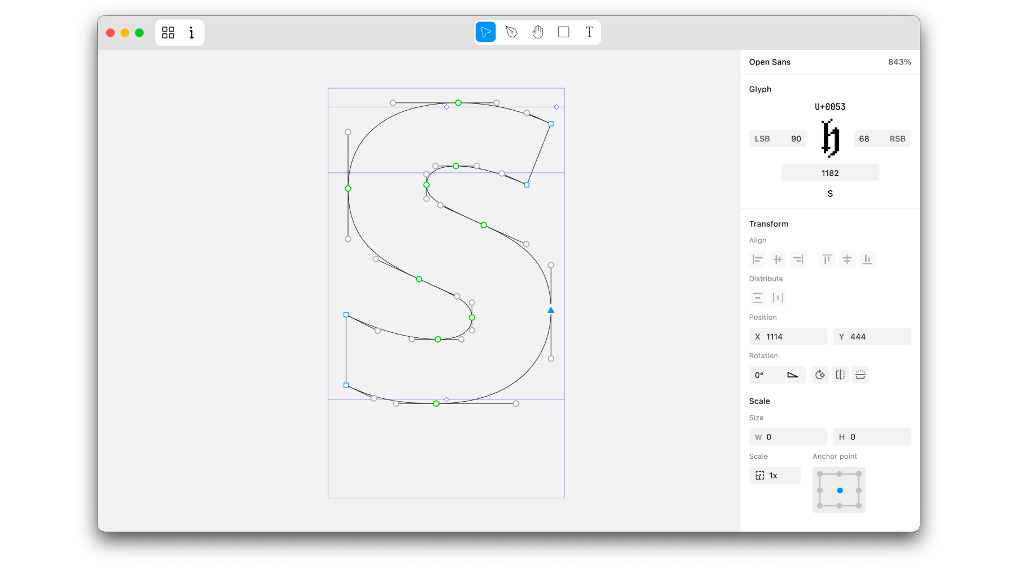Select the blue triangle node on curve
1017x565 pixels.
coord(551,310)
